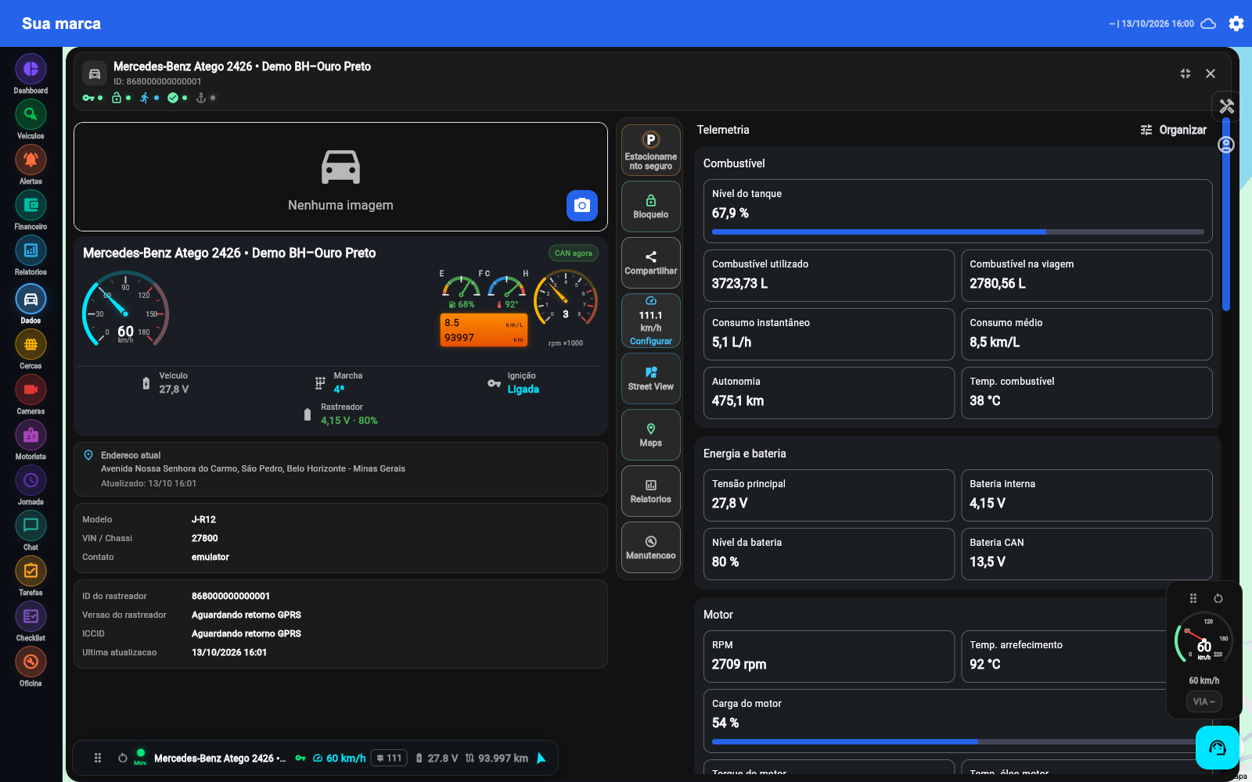The height and width of the screenshot is (782, 1252).
Task: Click the Autonomia 475,1 km card
Action: coord(829,393)
